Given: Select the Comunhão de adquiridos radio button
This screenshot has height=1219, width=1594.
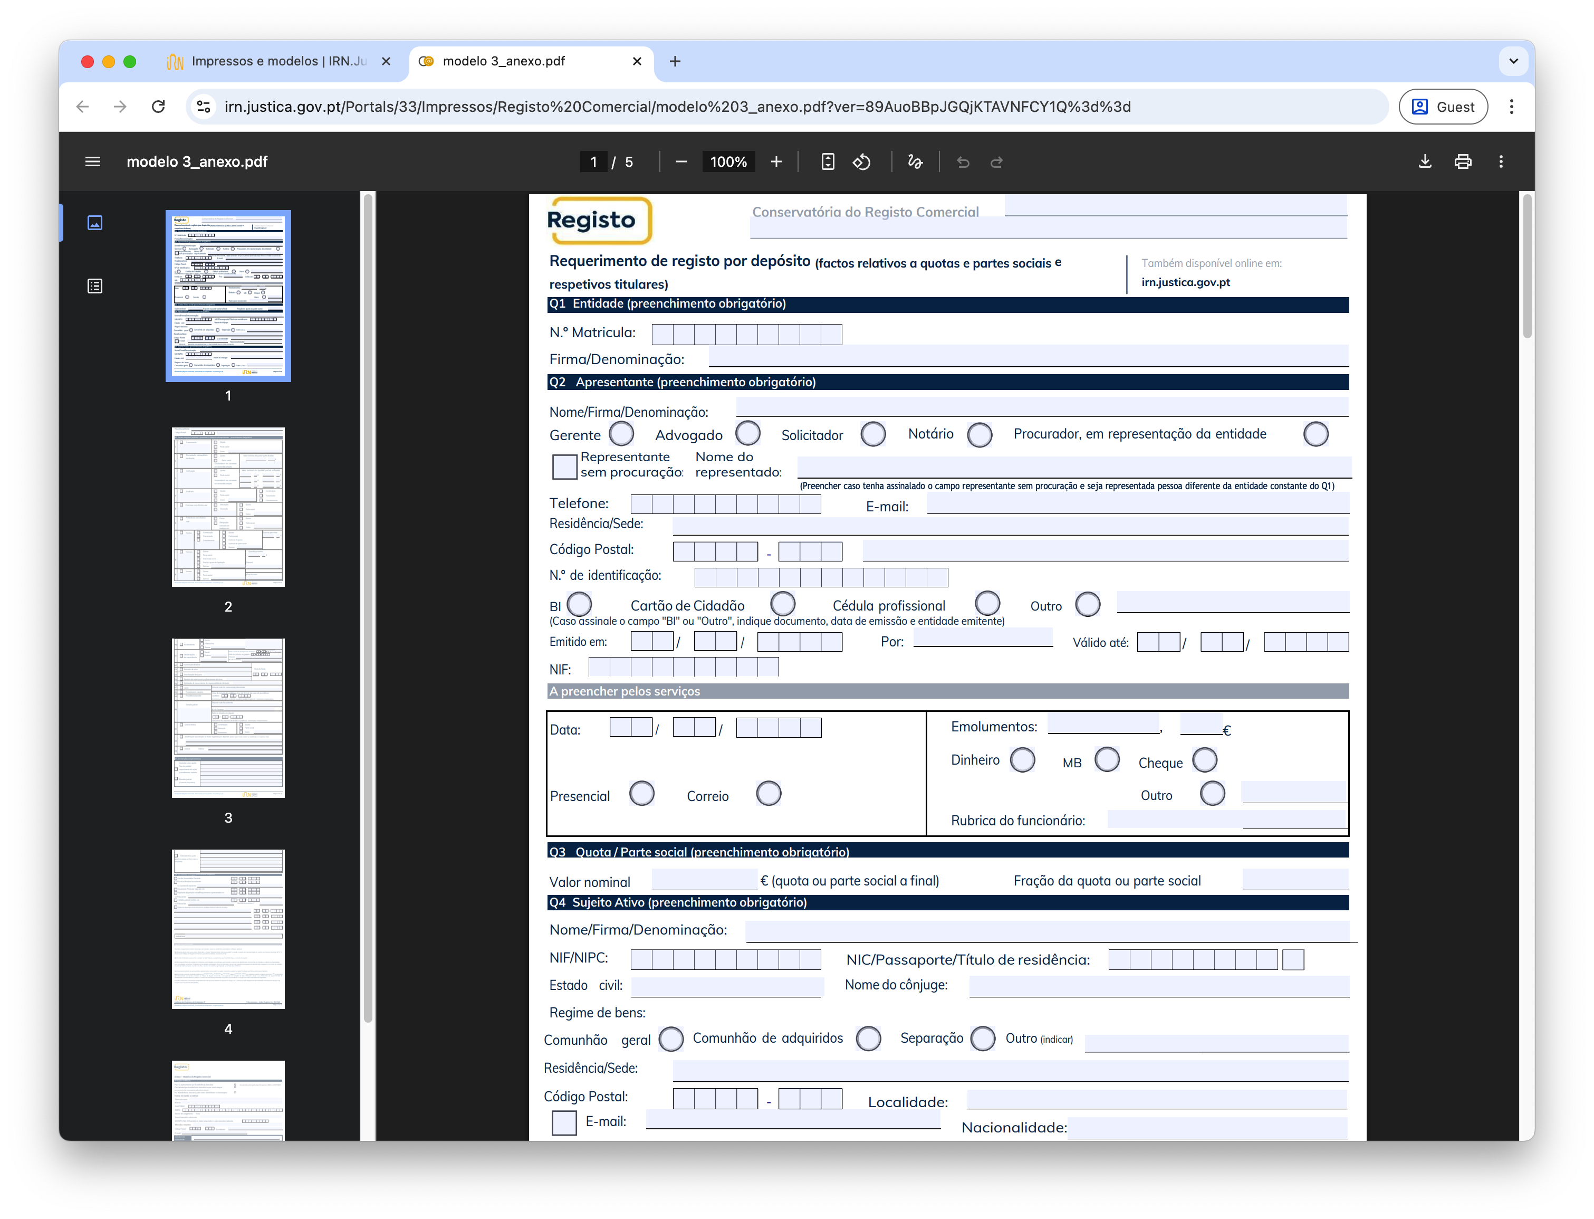Looking at the screenshot, I should 868,1039.
